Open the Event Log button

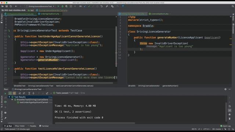[x=225, y=126]
